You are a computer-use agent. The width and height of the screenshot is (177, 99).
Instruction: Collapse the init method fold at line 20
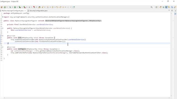pos(3,36)
